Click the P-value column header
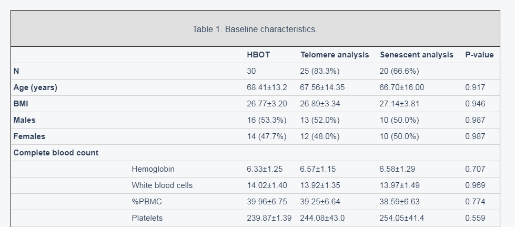Screen dimensions: 515x227 480,55
